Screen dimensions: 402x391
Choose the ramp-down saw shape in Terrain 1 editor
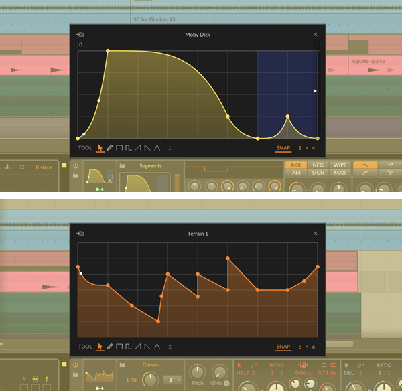tap(147, 347)
